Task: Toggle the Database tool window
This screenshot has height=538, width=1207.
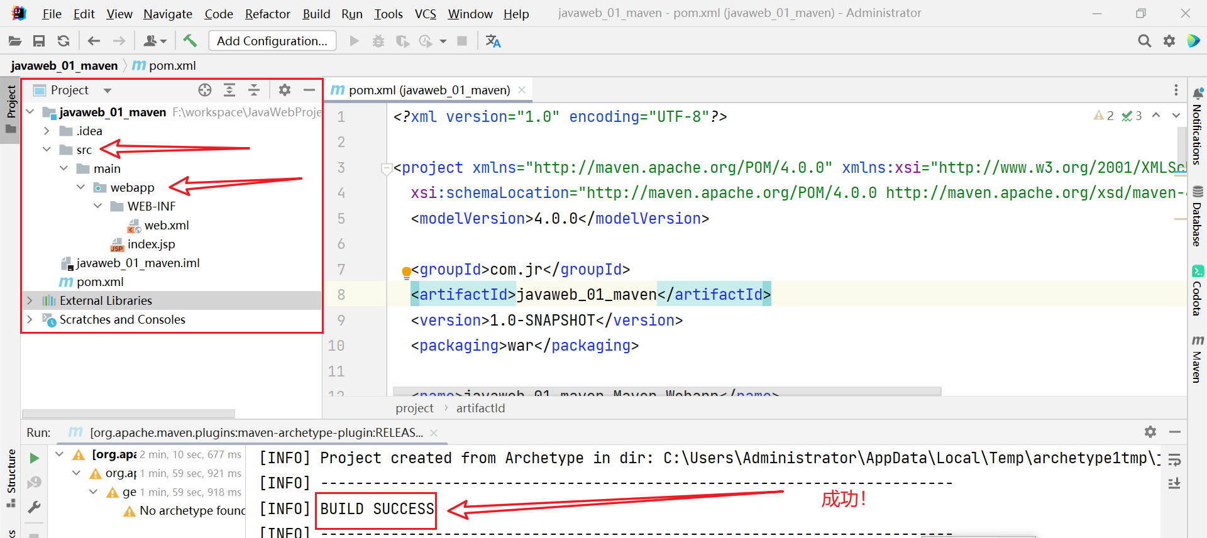Action: (x=1197, y=216)
